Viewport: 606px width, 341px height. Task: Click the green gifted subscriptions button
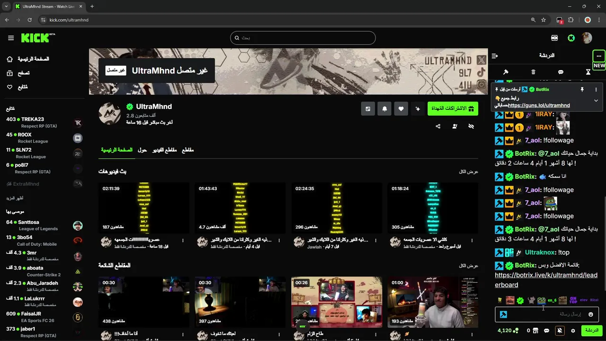[453, 108]
